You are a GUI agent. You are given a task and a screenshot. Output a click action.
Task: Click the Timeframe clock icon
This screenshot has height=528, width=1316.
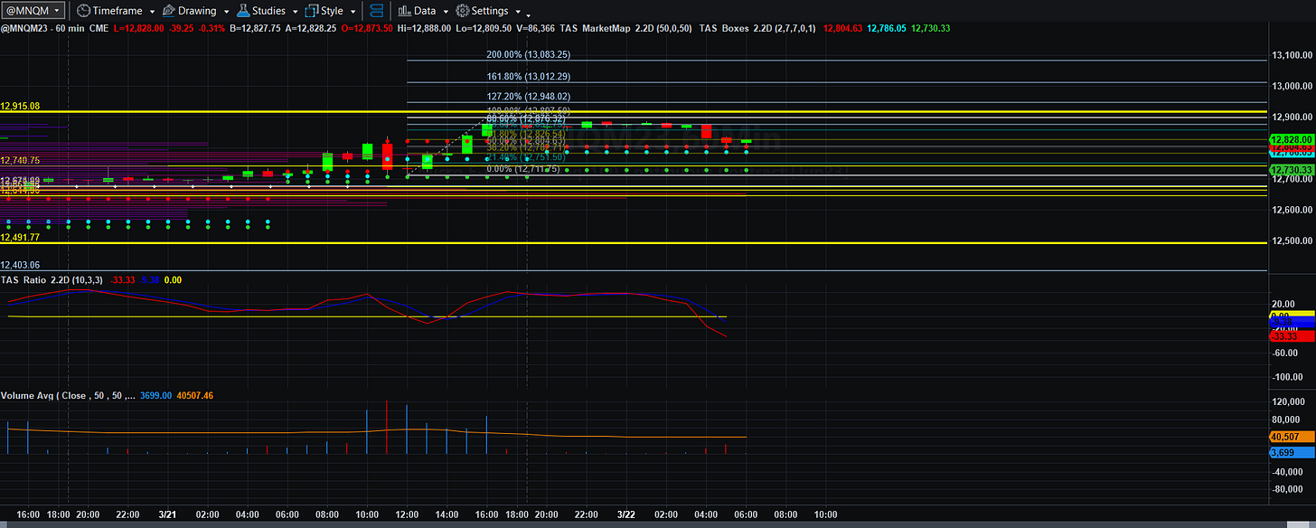tap(83, 11)
